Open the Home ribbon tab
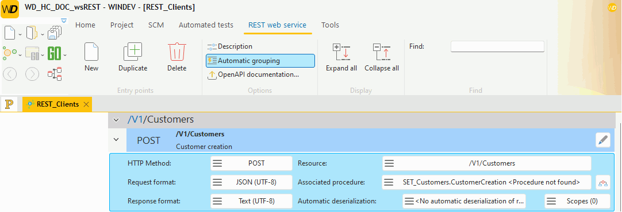622x212 pixels. click(85, 25)
